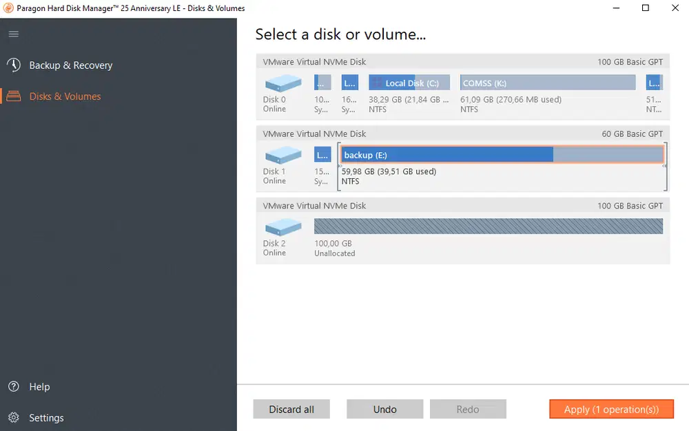Click the Settings gear icon
Screen dimensions: 689x431
tap(14, 417)
